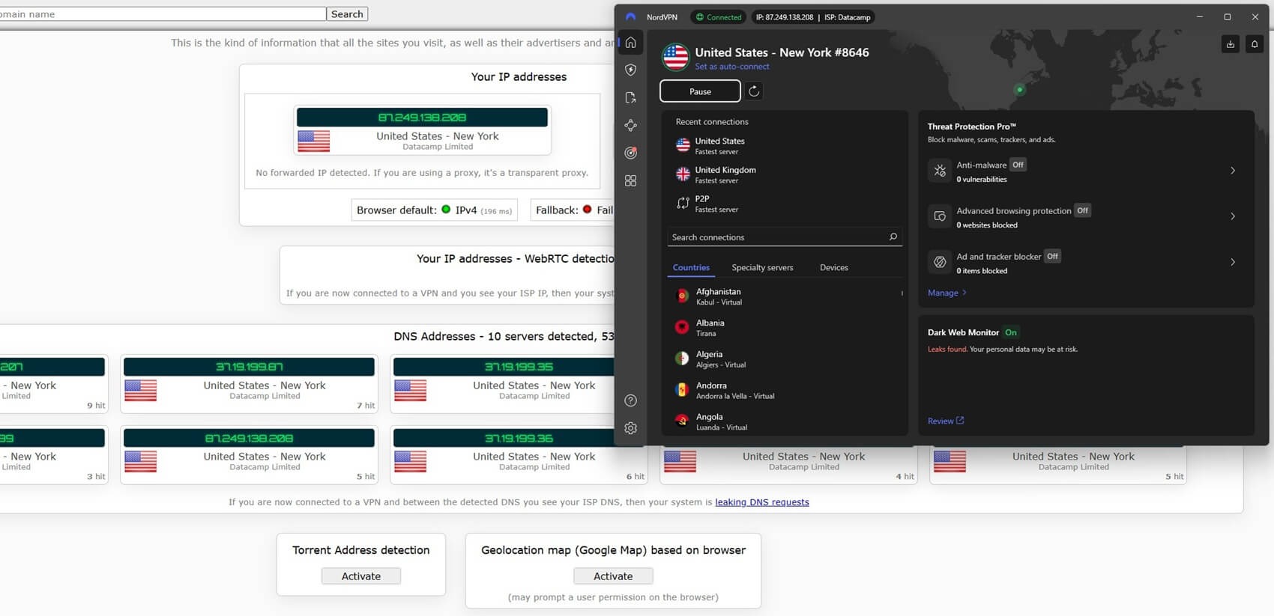Click Set as auto-connect link

[x=732, y=67]
